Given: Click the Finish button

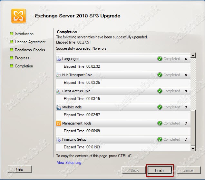Looking at the screenshot, I should point(160,170).
